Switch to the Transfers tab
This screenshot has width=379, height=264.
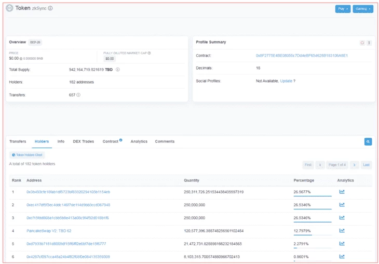point(18,141)
